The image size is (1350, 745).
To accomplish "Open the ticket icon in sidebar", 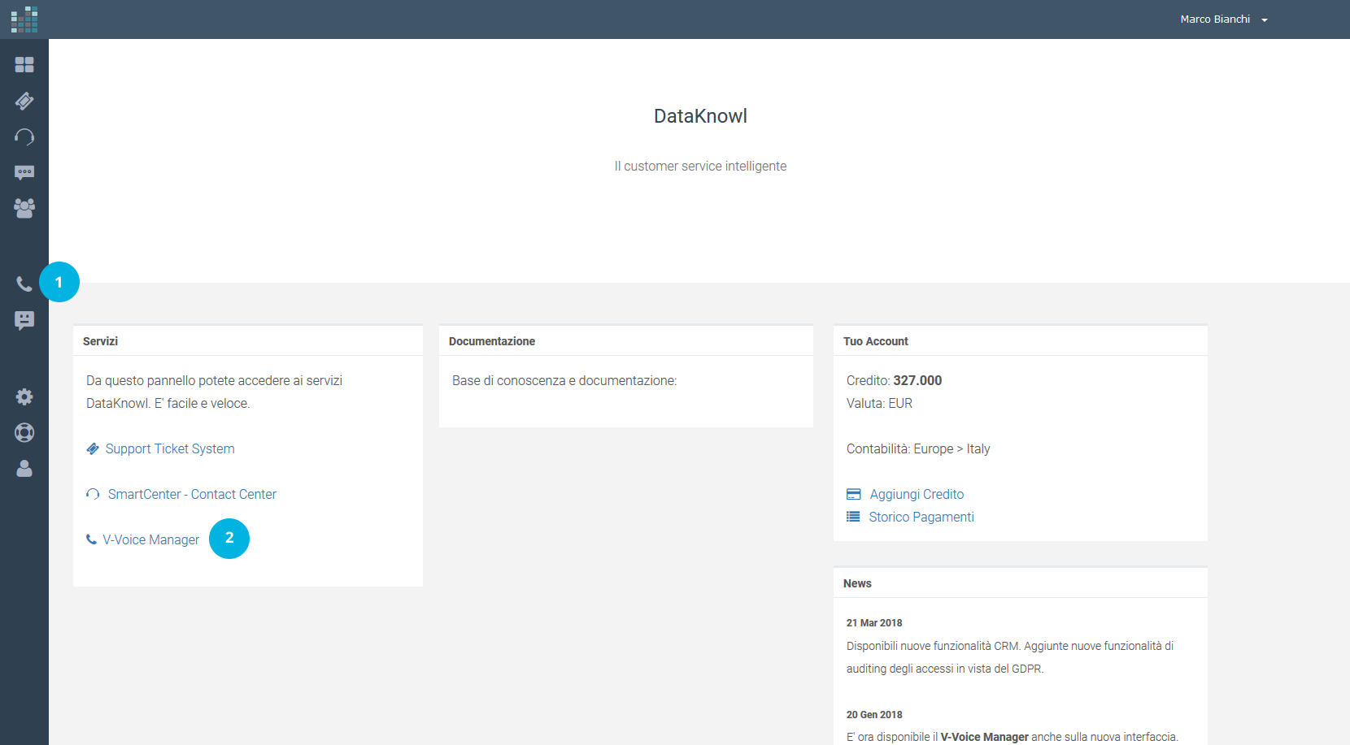I will click(24, 101).
